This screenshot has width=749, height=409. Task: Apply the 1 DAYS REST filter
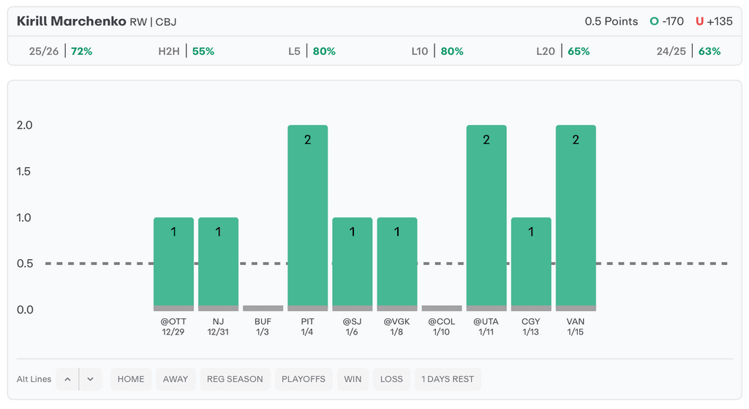pos(448,379)
